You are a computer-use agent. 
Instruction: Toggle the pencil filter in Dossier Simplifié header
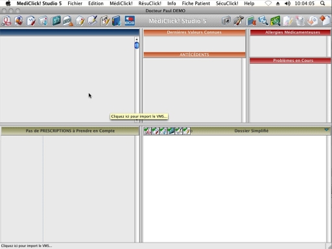[x=187, y=131]
